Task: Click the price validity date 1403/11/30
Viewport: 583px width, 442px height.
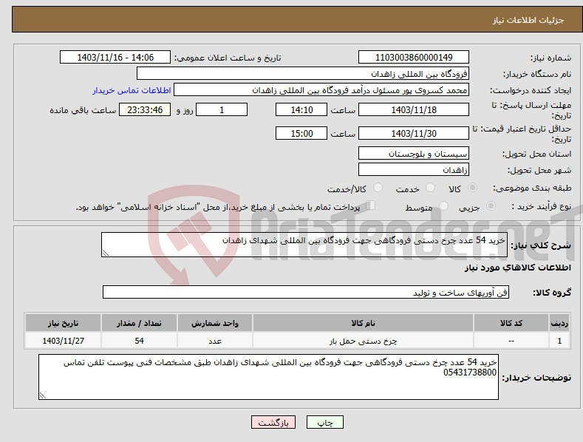Action: pos(414,133)
